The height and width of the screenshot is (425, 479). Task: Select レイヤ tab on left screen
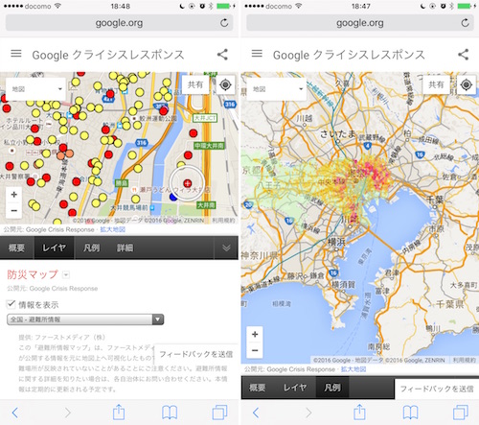pos(54,248)
